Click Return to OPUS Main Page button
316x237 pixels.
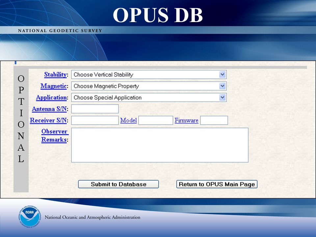click(x=217, y=184)
